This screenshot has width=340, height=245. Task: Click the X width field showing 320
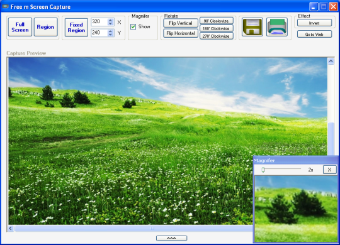[x=99, y=22]
